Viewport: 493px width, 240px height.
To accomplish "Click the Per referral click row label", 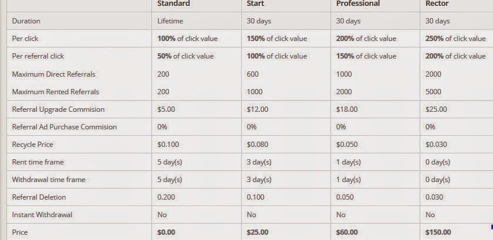I will [38, 56].
